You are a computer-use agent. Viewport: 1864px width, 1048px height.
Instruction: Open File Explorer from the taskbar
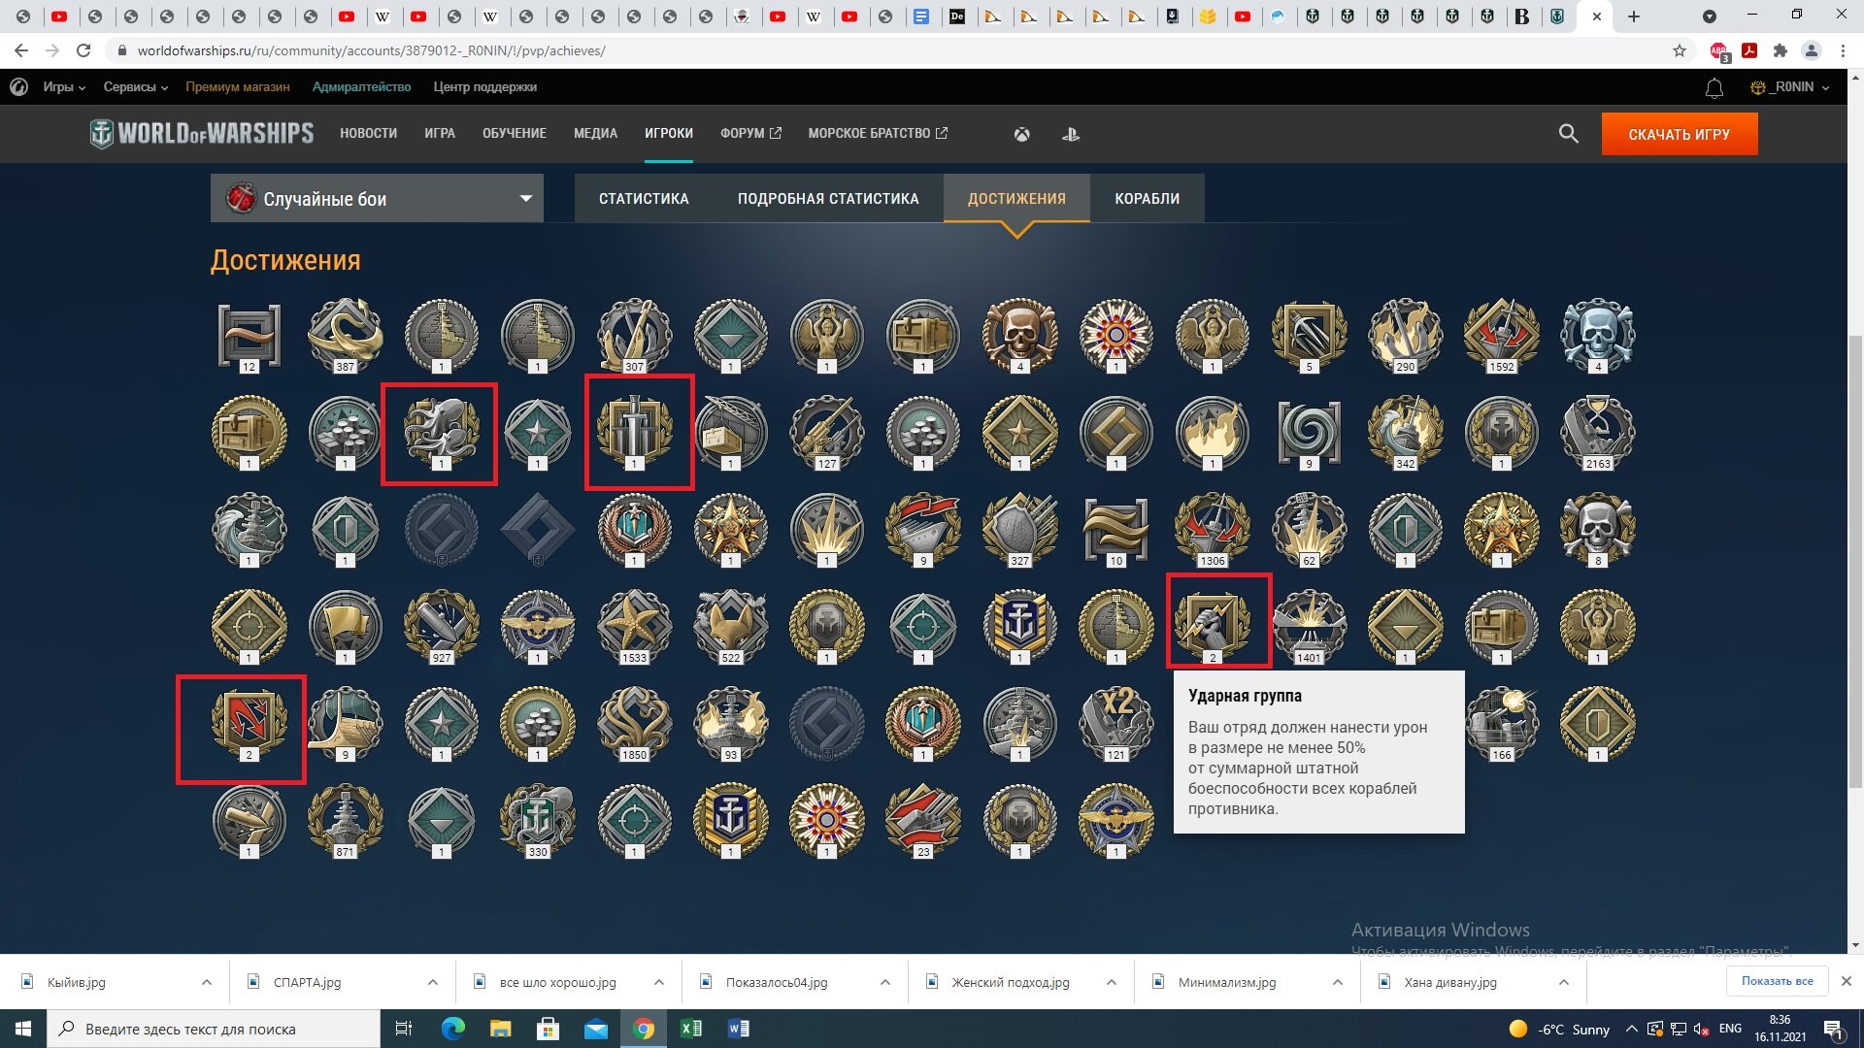coord(500,1029)
